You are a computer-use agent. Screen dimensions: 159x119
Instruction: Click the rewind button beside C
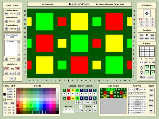(81, 102)
